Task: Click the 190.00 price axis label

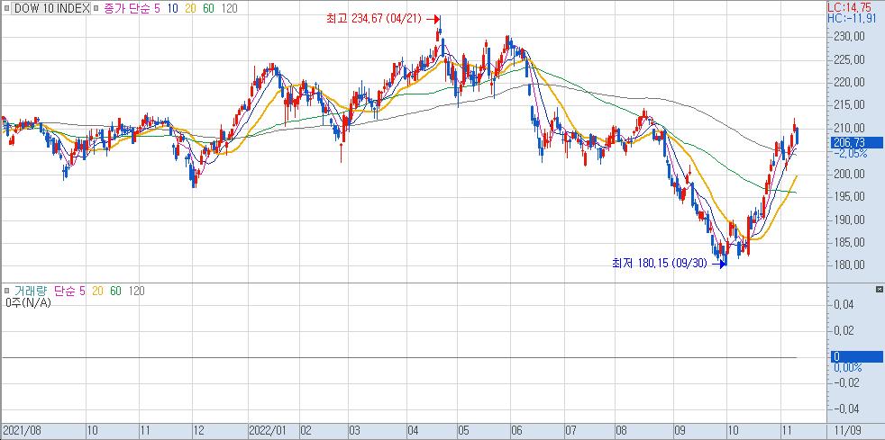Action: (850, 220)
